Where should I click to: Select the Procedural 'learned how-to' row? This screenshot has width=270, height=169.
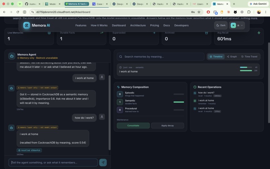point(150,110)
